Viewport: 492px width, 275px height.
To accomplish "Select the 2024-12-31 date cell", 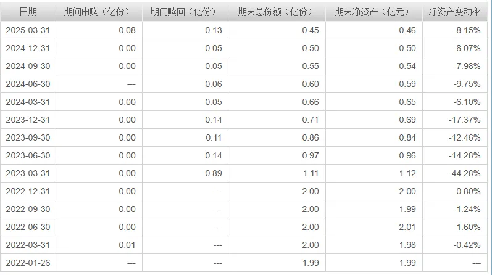I will (x=28, y=48).
